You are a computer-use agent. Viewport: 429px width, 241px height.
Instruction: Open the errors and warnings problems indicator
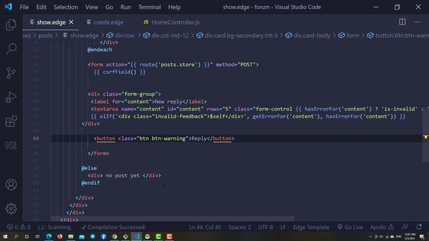[x=19, y=228]
